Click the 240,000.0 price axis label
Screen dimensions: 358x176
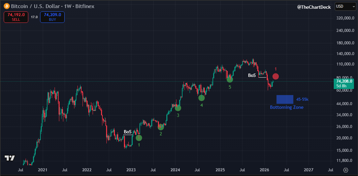point(345,31)
